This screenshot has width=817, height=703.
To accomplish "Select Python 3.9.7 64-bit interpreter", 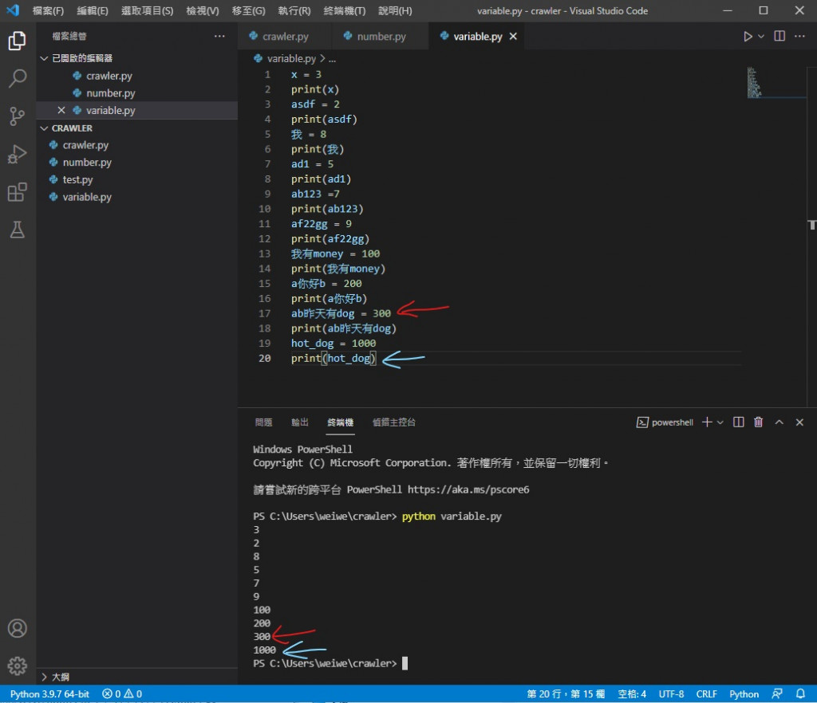I will tap(49, 693).
